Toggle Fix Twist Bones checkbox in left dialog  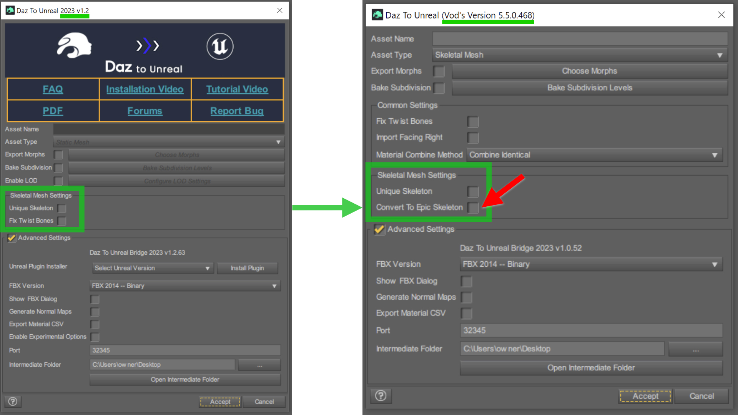click(x=62, y=221)
